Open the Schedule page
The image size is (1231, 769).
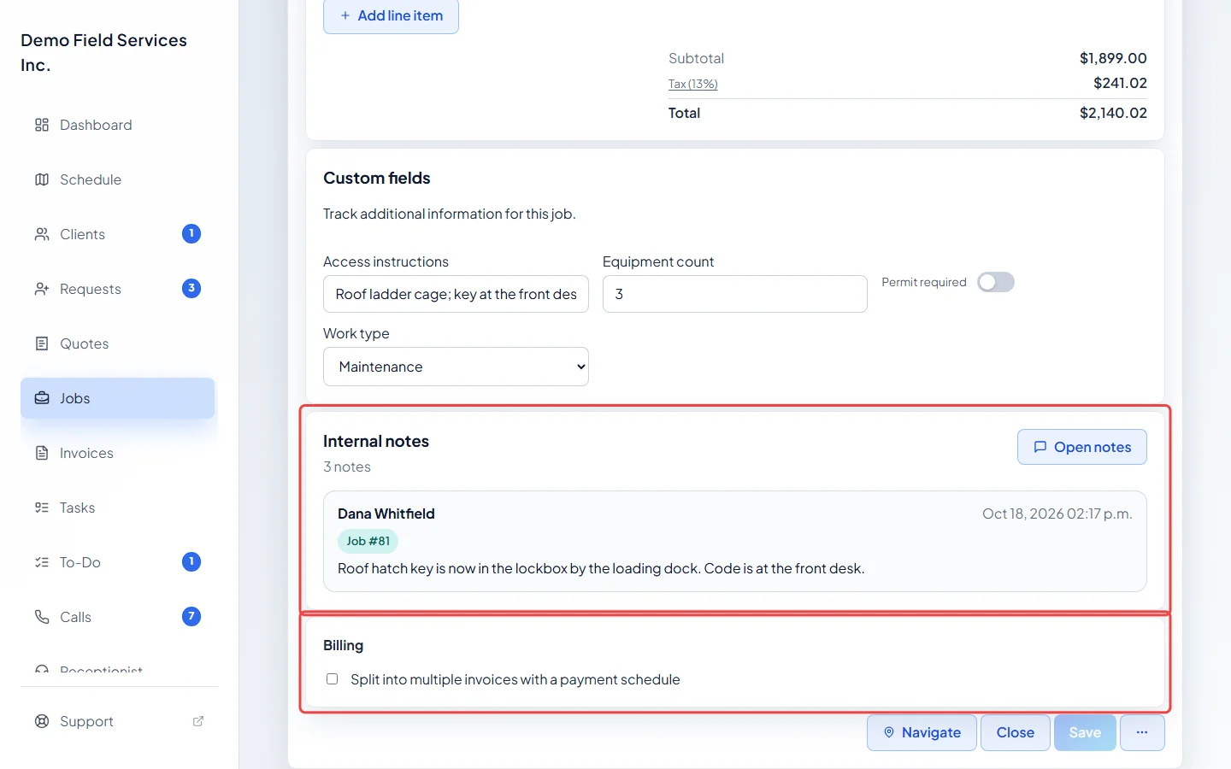[118, 179]
